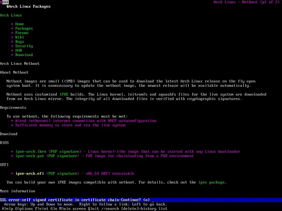Follow the Bugs link

click(20, 42)
